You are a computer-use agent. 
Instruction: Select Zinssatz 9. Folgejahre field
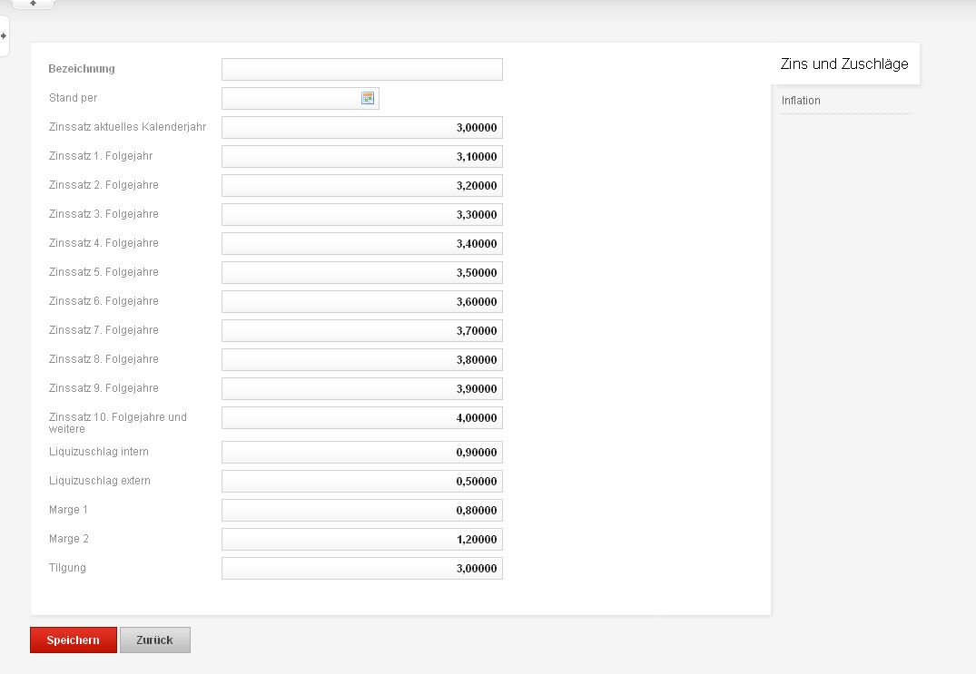coord(362,388)
